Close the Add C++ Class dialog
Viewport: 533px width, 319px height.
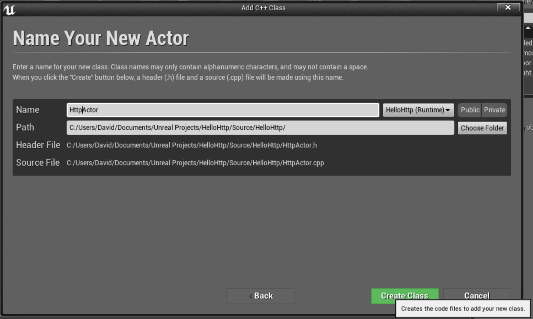coord(508,7)
